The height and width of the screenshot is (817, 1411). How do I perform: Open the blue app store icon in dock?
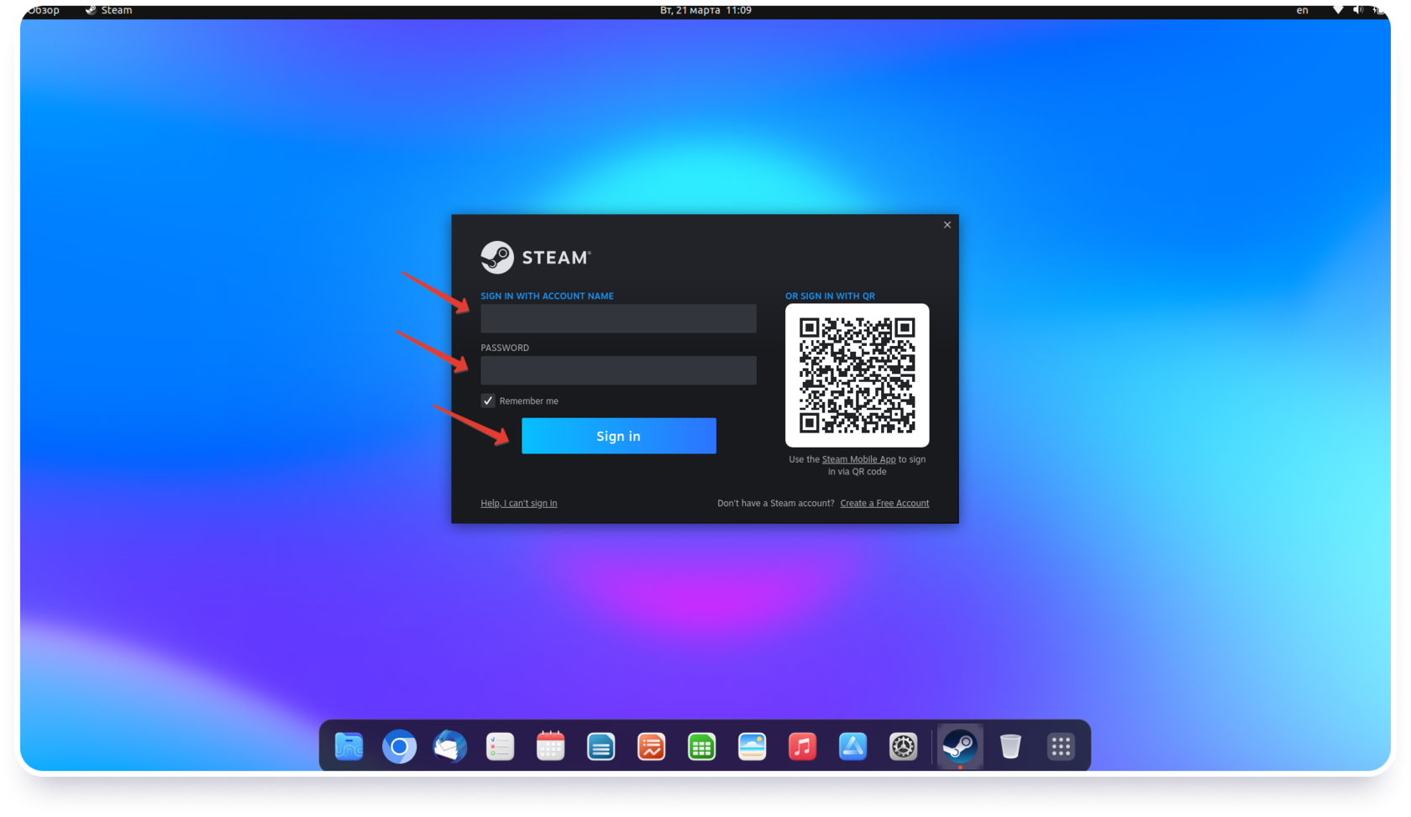pos(852,746)
